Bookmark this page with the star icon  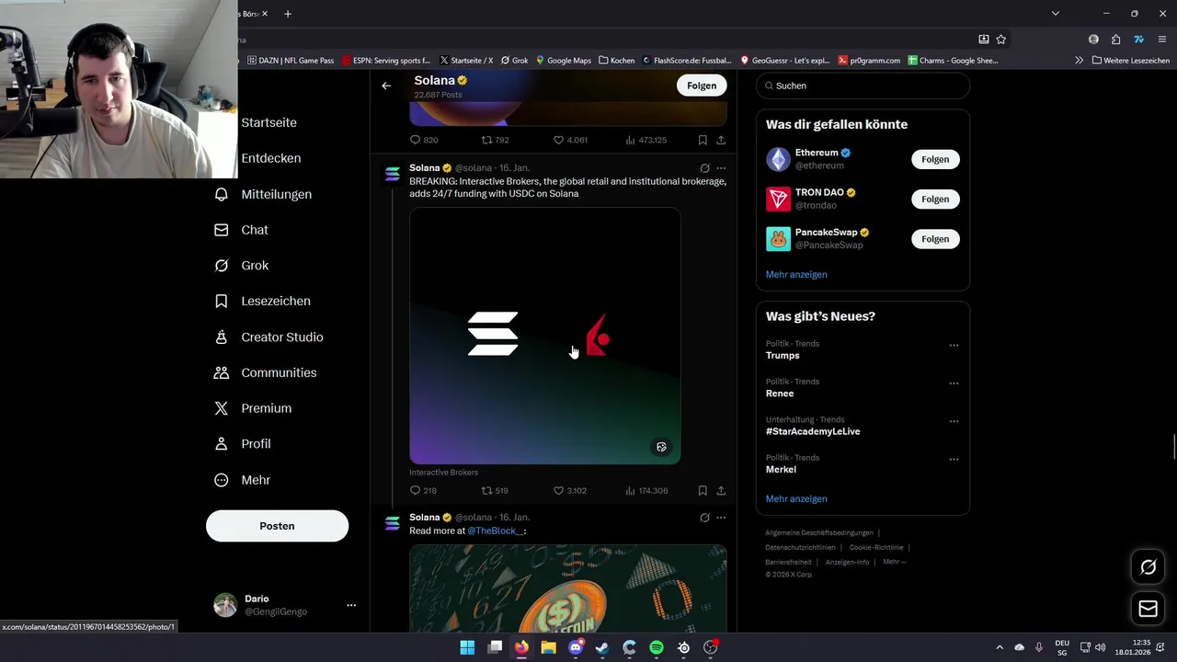1001,40
